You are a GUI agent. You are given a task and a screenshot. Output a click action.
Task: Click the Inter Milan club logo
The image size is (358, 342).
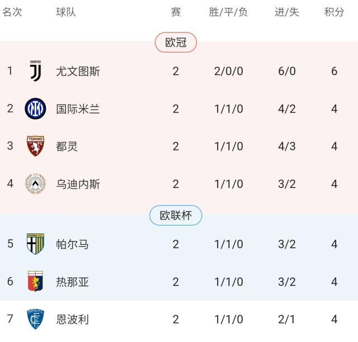[x=35, y=109]
